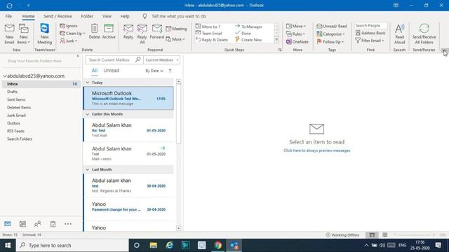Click in the Search People field
449x252 pixels.
click(x=370, y=25)
